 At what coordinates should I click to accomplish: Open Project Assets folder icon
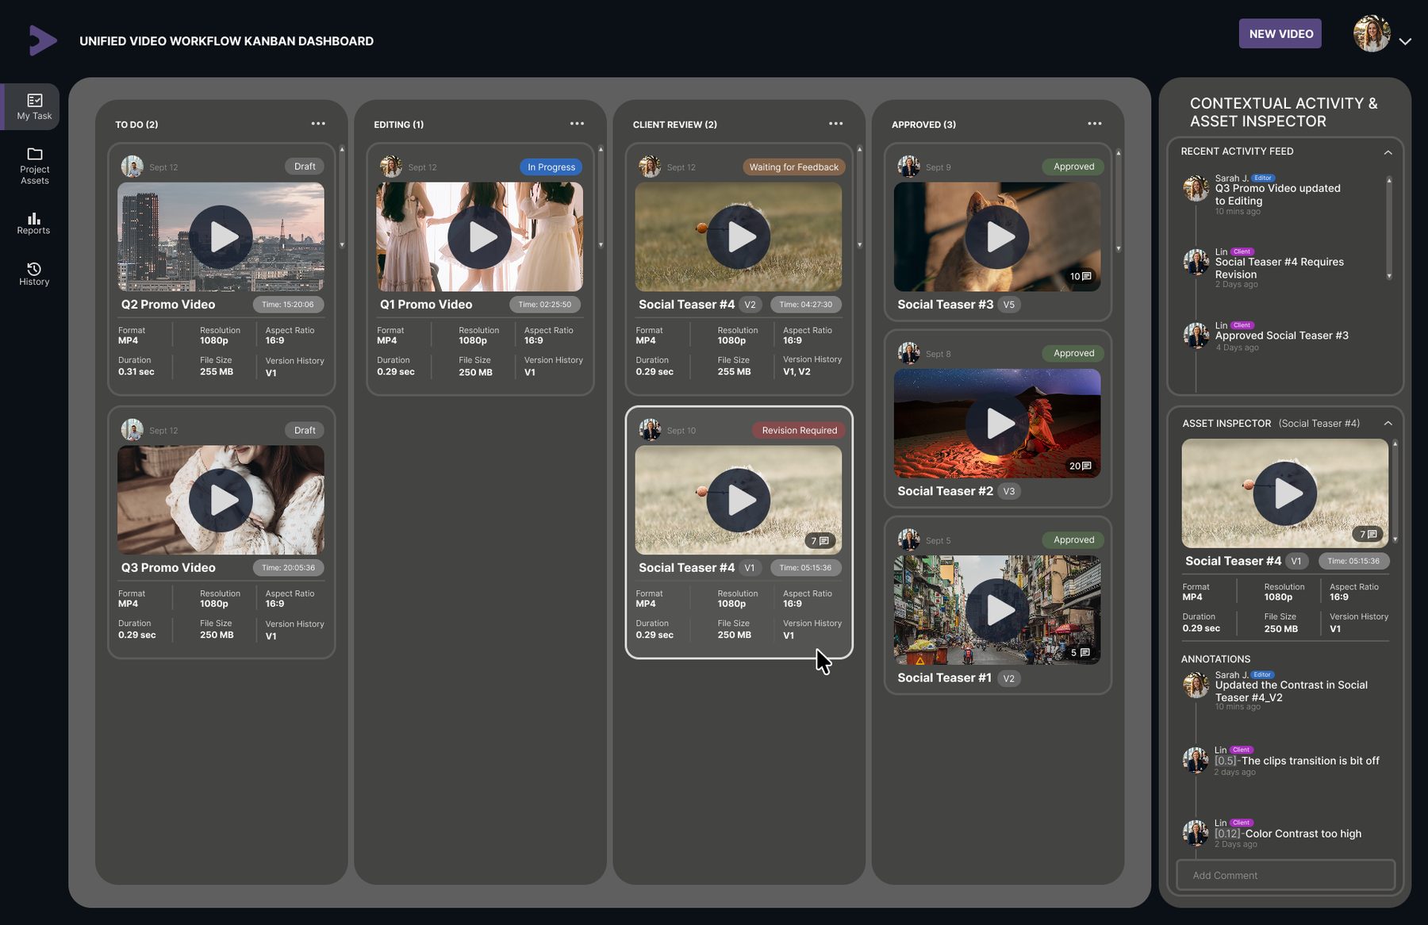[34, 154]
